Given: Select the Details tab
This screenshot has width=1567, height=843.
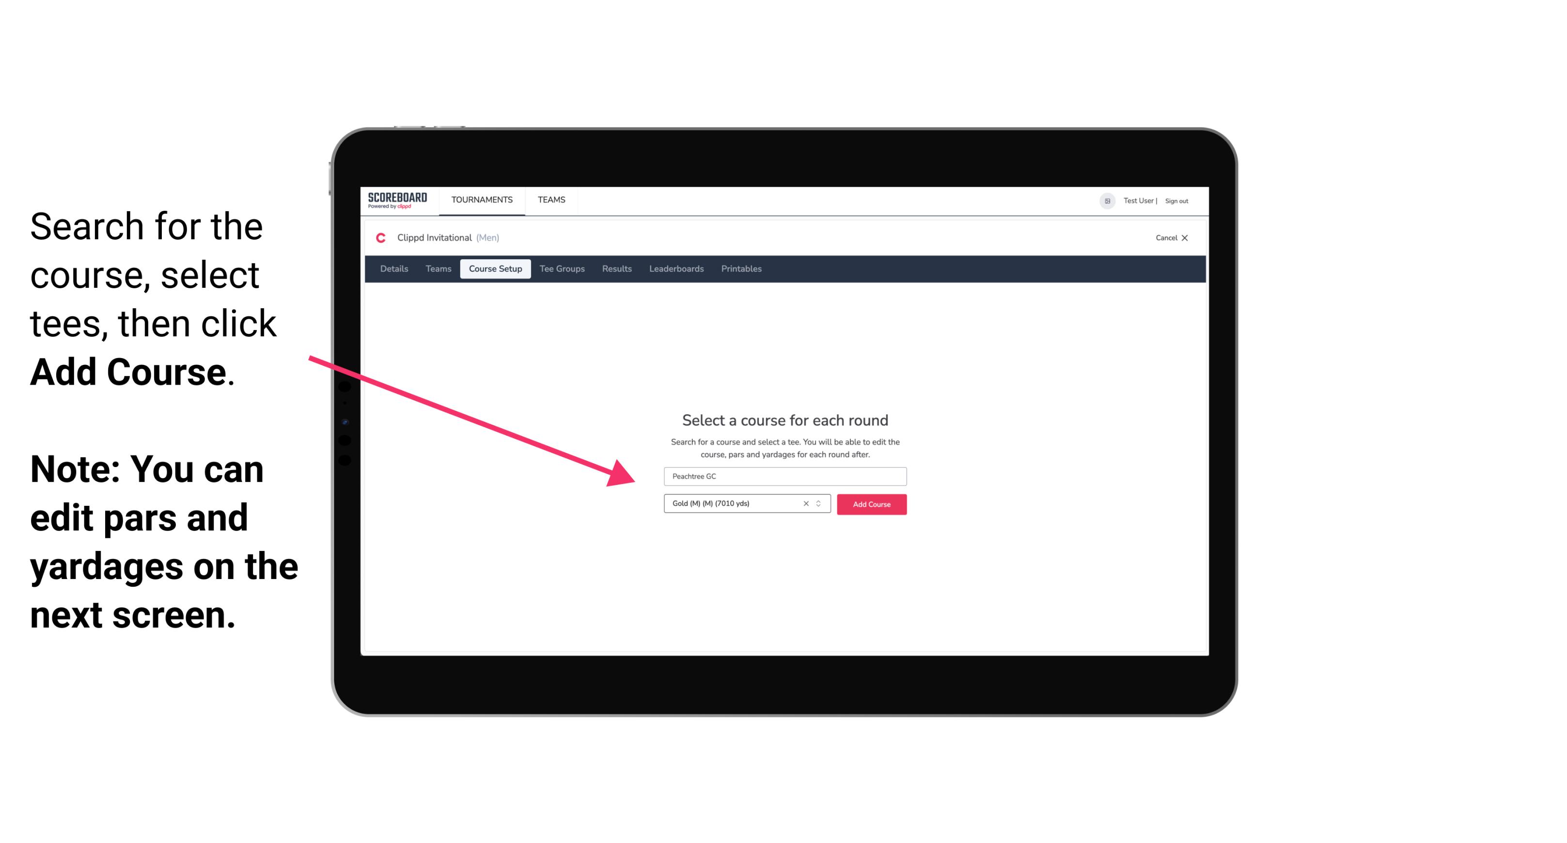Looking at the screenshot, I should 393,269.
